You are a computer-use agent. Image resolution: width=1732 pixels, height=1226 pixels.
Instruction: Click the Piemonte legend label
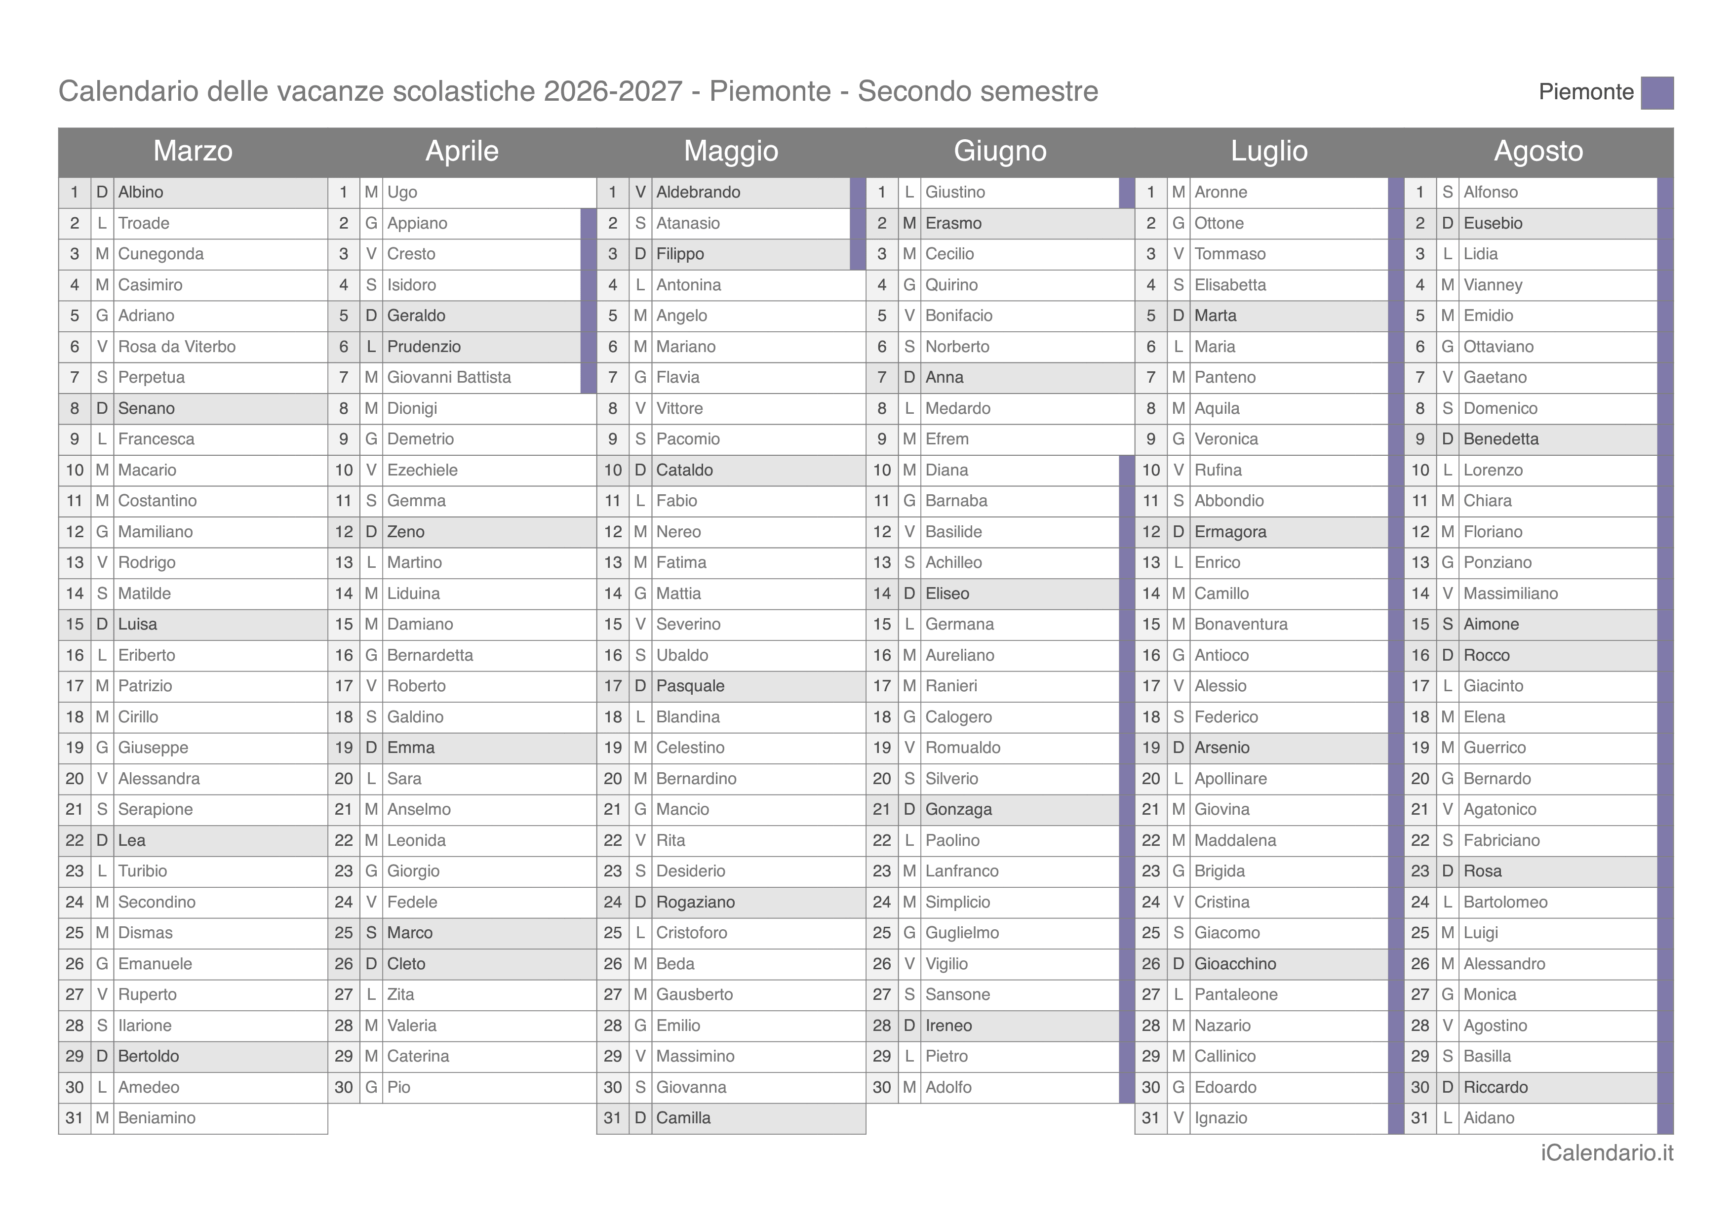pos(1585,92)
